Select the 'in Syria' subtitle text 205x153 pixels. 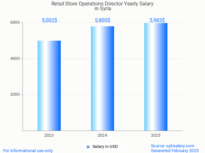pos(102,9)
